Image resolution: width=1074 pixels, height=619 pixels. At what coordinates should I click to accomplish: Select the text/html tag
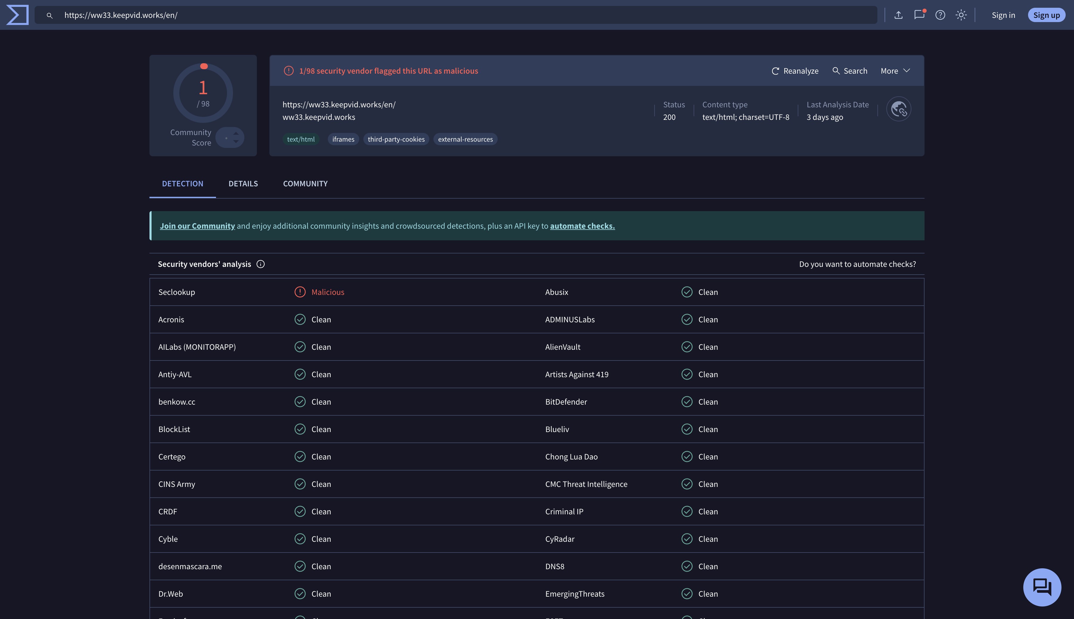[x=301, y=140]
